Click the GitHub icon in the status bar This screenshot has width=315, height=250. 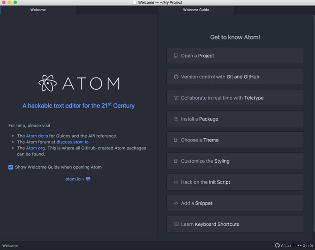click(x=277, y=245)
